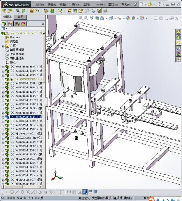Open the help question mark icon

pyautogui.click(x=159, y=4)
